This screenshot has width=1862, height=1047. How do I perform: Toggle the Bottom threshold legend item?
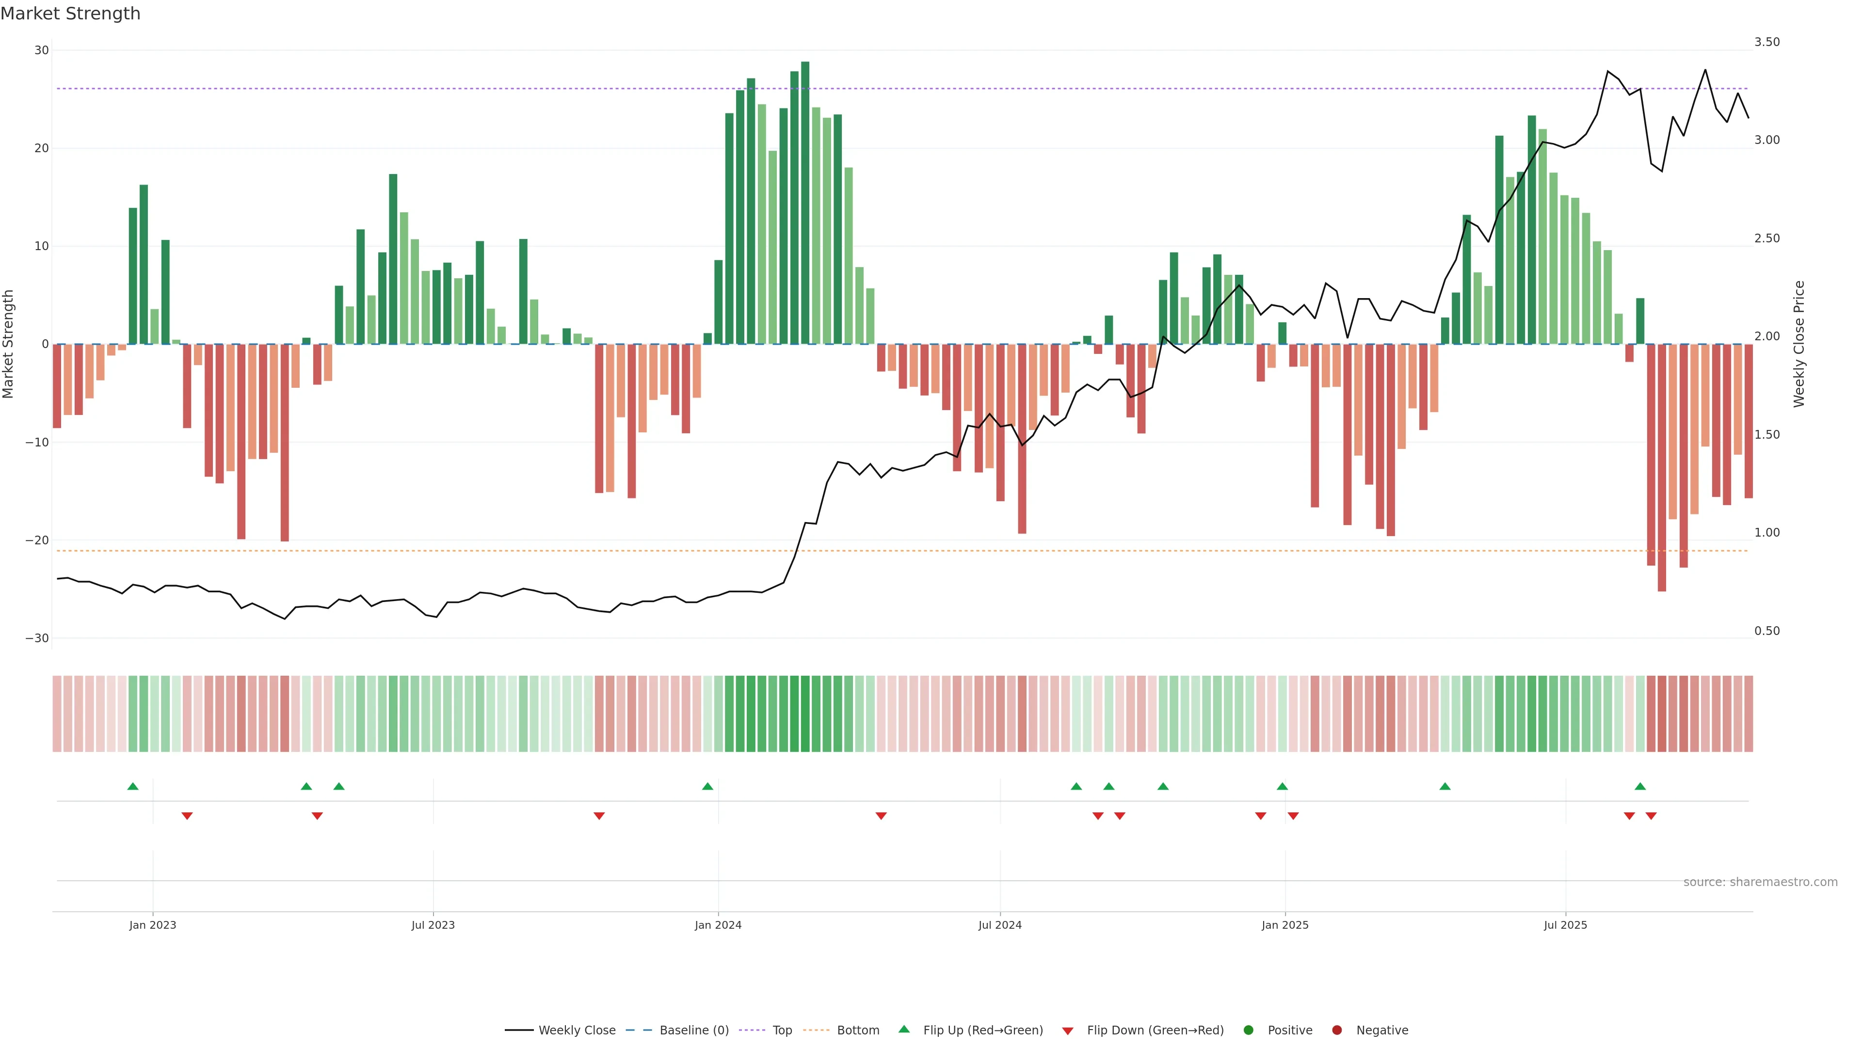point(857,1030)
